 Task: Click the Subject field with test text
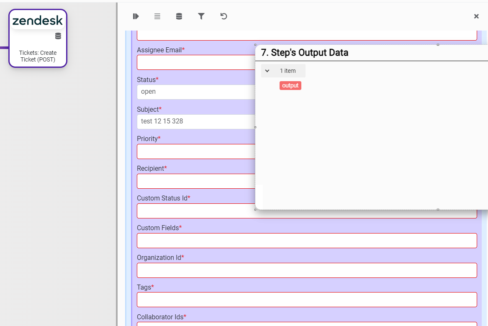[x=195, y=121]
